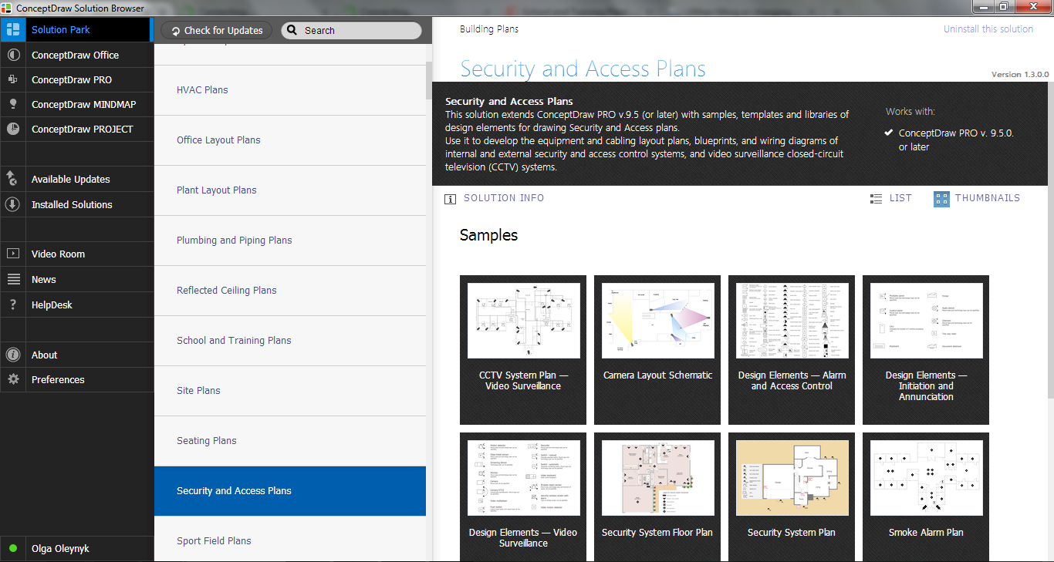Select Plumbing and Piping Plans
Screen dimensions: 1054x562
290,241
